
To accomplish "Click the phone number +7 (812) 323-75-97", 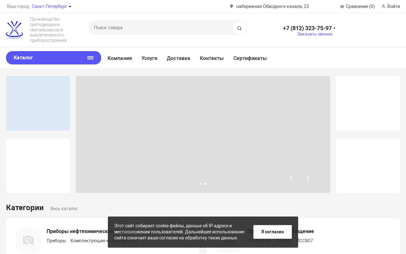I will pos(307,28).
